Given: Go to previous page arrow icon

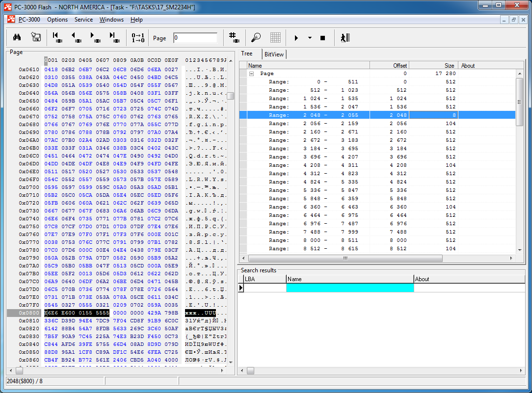Looking at the screenshot, I should (76, 38).
